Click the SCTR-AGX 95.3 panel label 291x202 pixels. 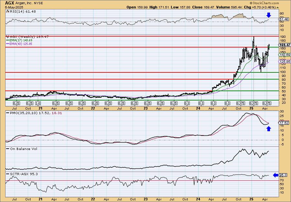22,174
